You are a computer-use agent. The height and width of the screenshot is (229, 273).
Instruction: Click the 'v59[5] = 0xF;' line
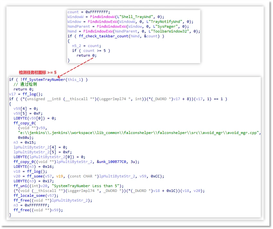pos(28,114)
